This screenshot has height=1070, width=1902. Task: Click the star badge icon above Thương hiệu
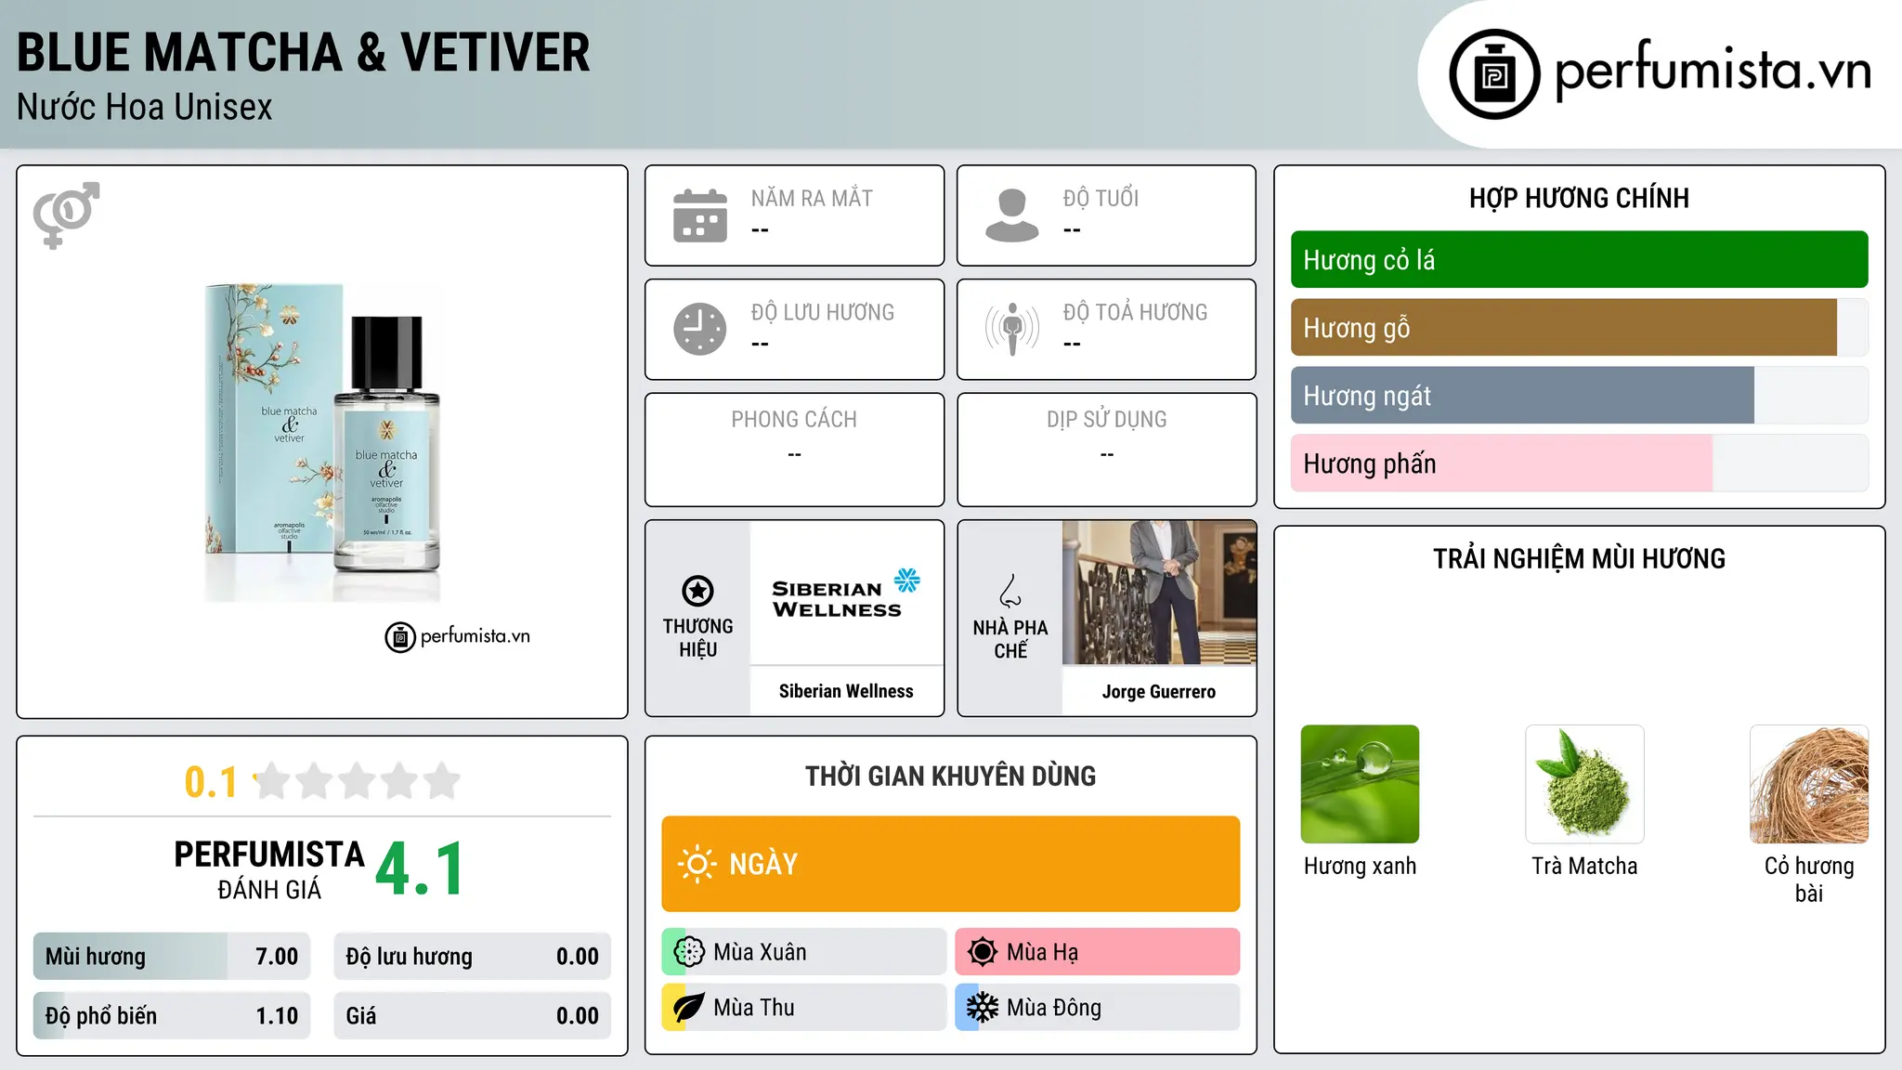pyautogui.click(x=697, y=591)
